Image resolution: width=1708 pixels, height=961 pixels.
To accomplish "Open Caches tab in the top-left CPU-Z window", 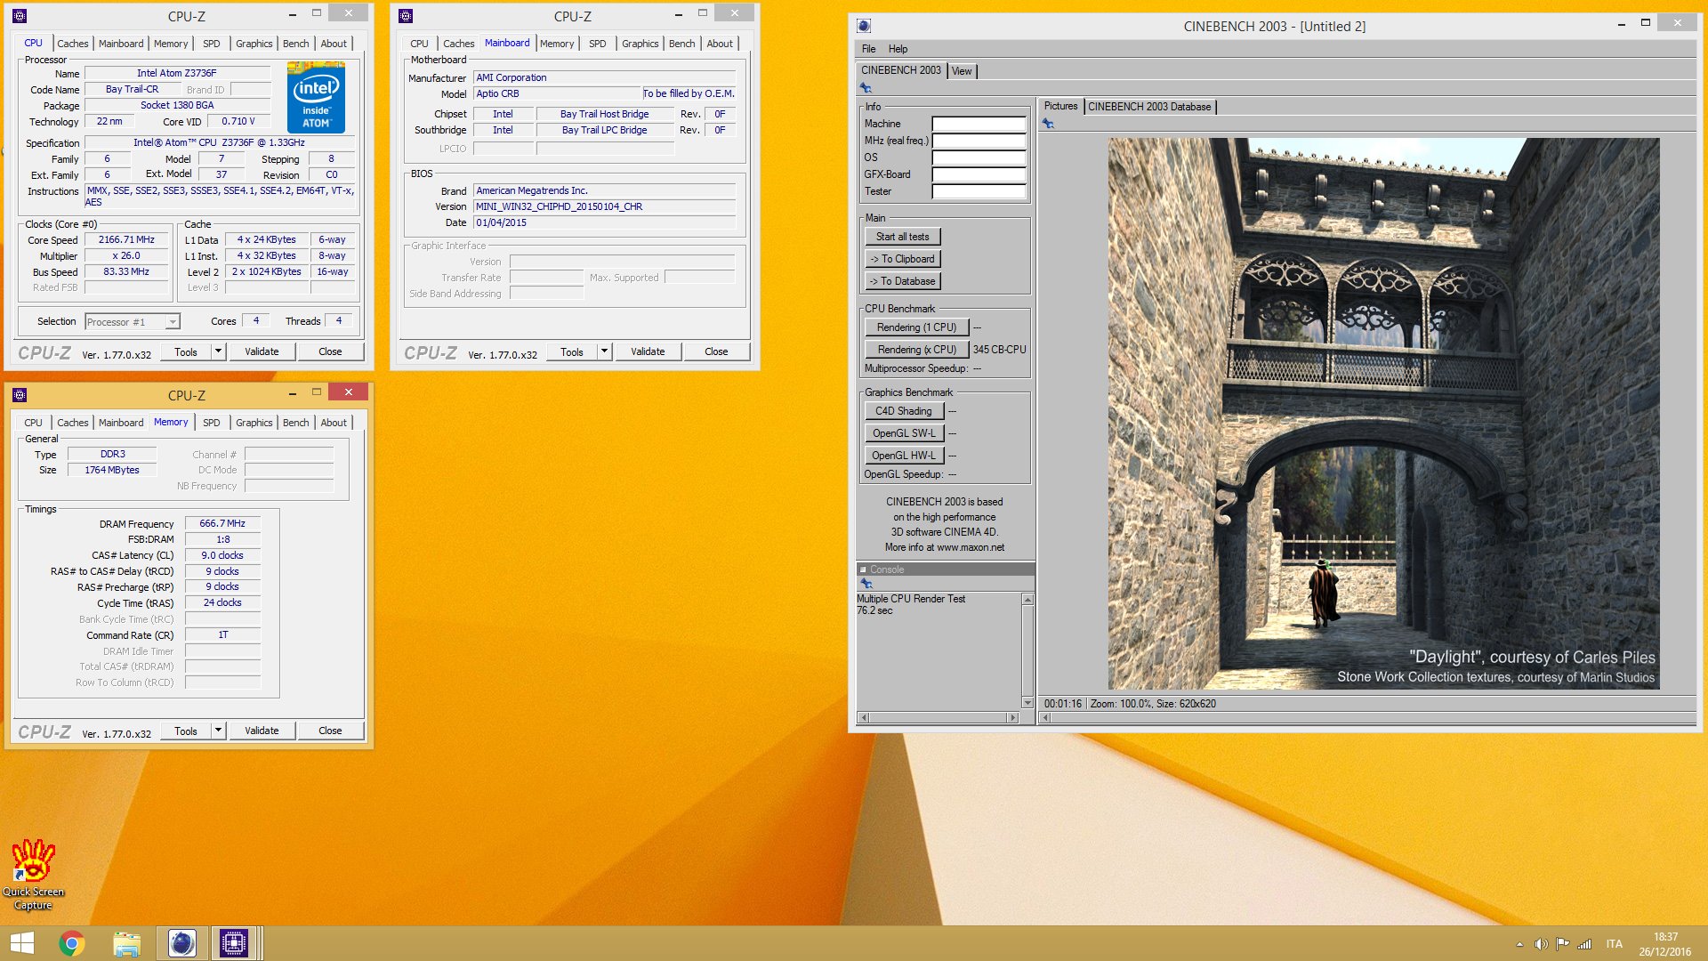I will (x=73, y=44).
